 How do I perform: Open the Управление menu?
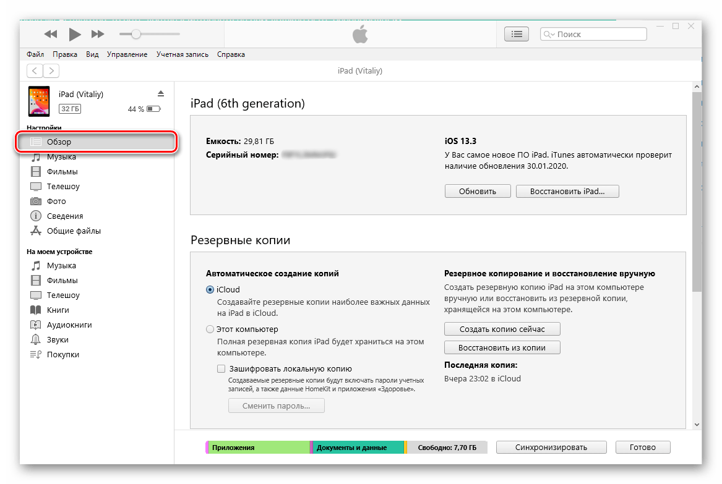(127, 54)
